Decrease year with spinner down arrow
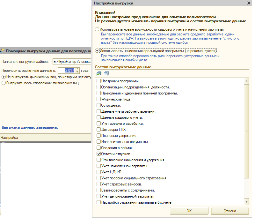This screenshot has width=255, height=218. (x=77, y=72)
